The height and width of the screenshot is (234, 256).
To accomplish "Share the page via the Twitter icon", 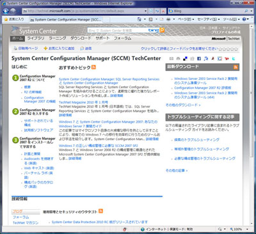I will (234, 59).
